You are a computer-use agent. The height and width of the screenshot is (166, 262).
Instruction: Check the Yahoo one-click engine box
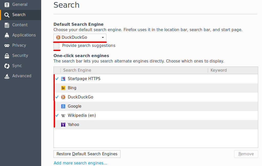(x=57, y=124)
